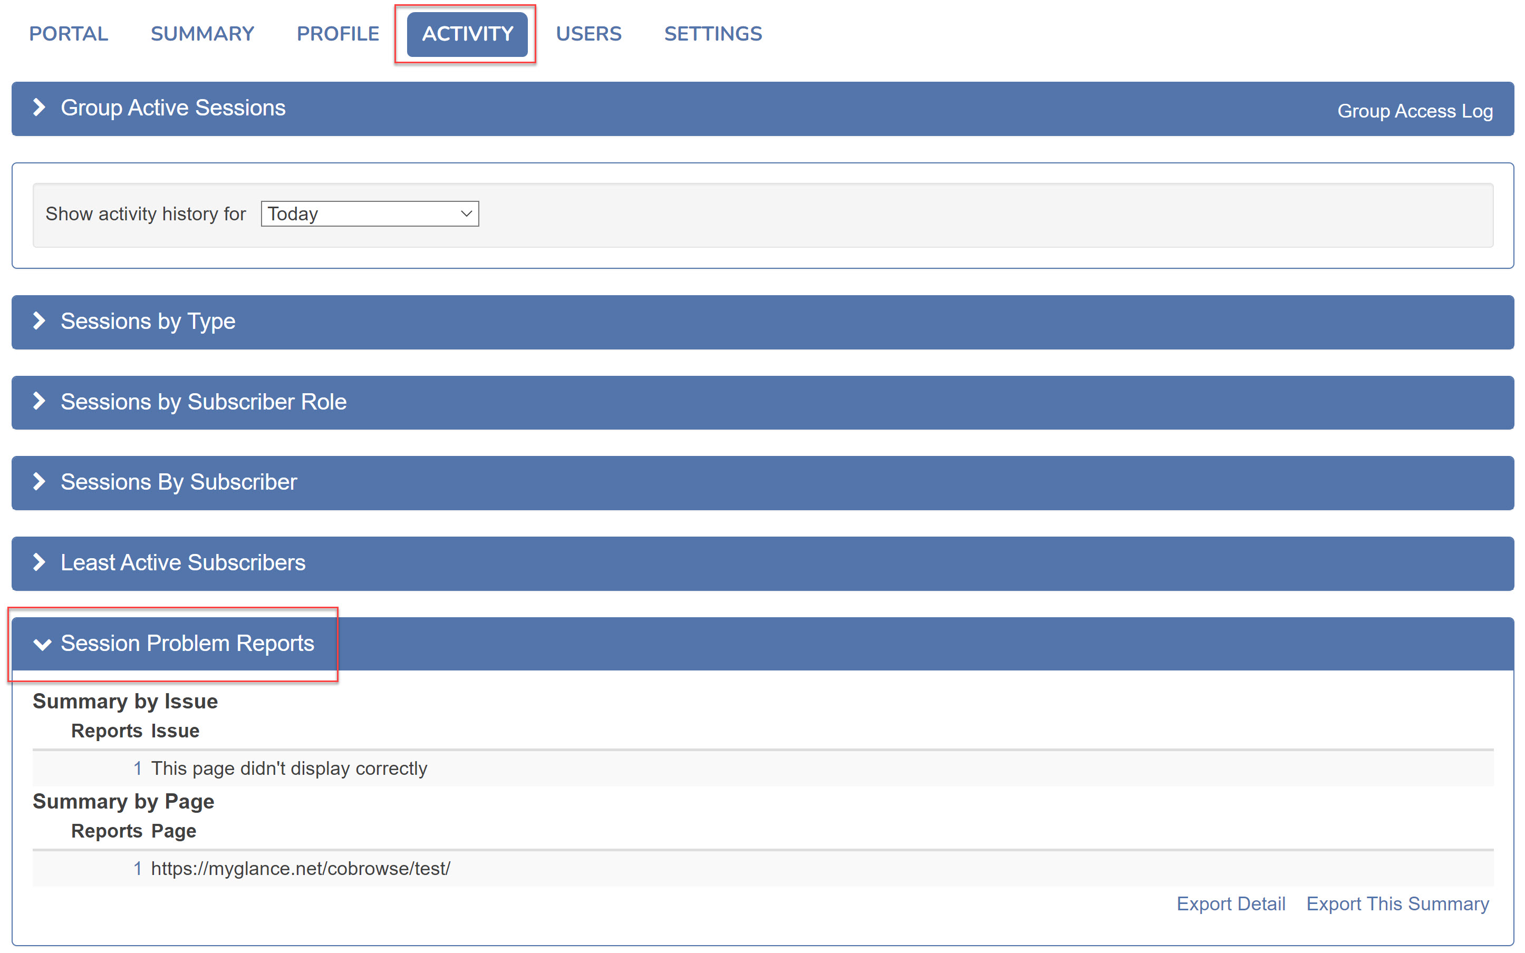Open the activity history period dropdown
The height and width of the screenshot is (953, 1525).
point(370,213)
